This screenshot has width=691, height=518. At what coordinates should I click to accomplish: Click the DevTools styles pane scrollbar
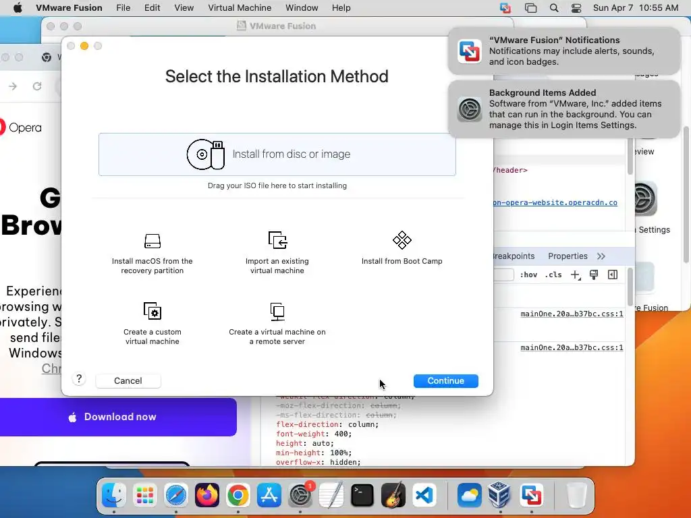[x=630, y=286]
